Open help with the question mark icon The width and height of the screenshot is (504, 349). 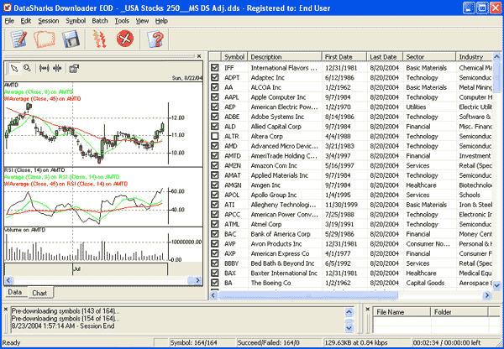[155, 39]
